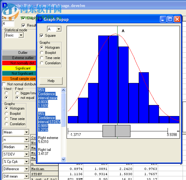
Task: Click the results list scroll up arrow
Action: 63,90
